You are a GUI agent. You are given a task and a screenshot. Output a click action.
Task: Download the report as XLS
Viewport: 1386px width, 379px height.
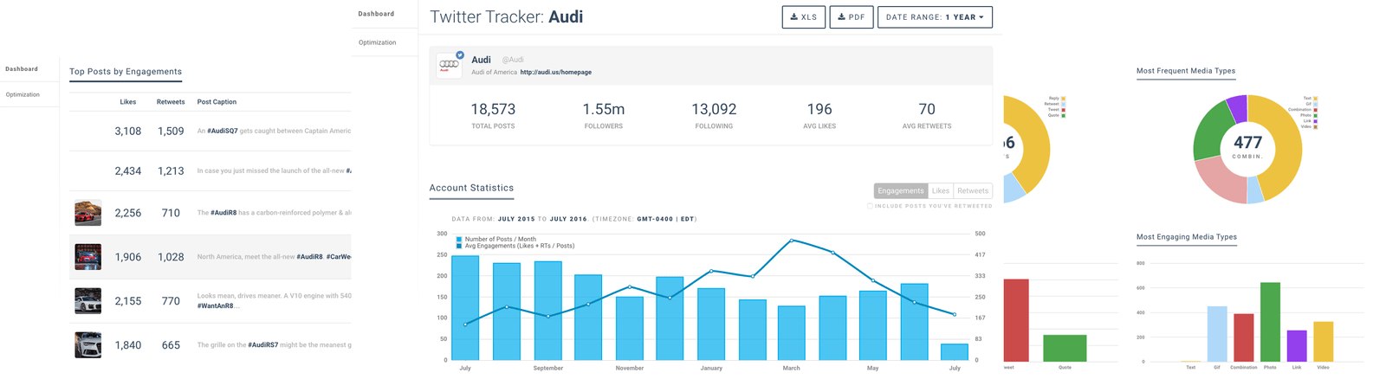click(x=803, y=17)
